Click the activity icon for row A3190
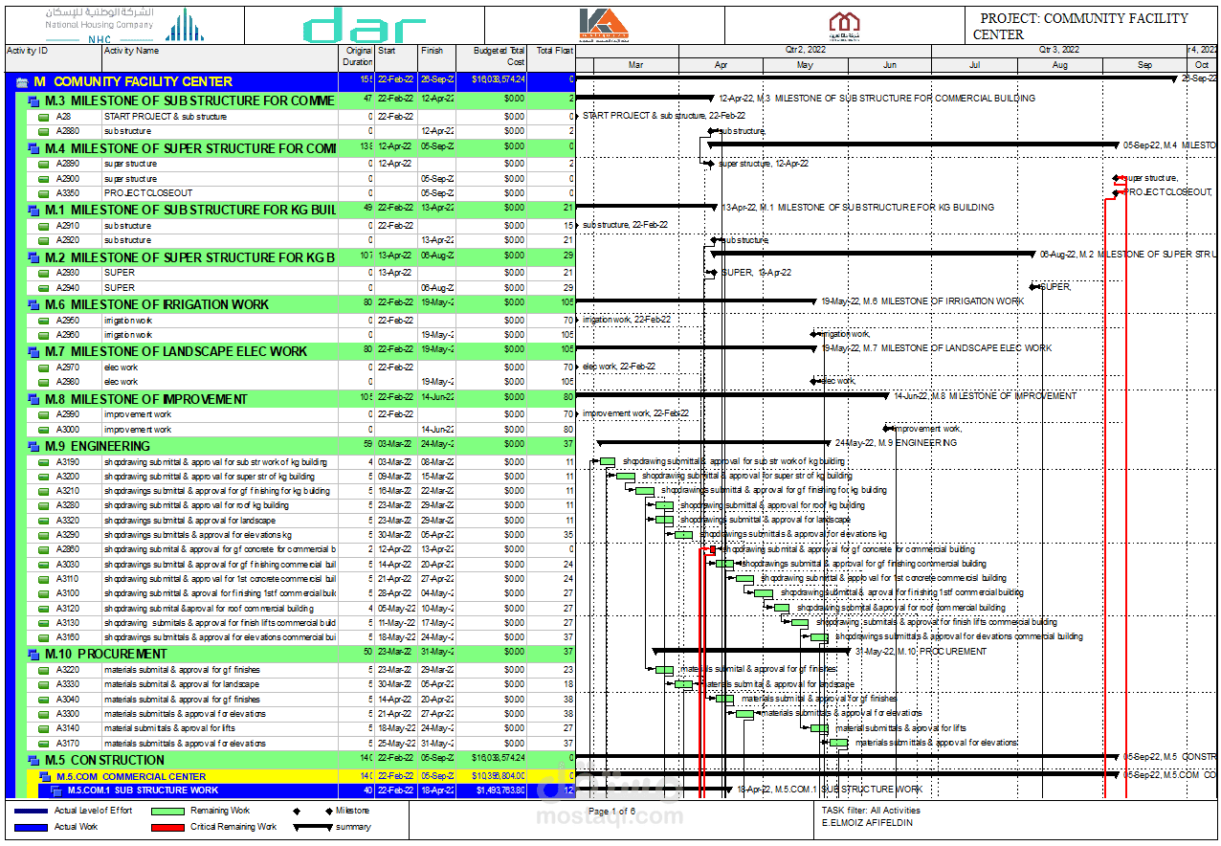Screen dimensions: 1221x846 tap(43, 462)
